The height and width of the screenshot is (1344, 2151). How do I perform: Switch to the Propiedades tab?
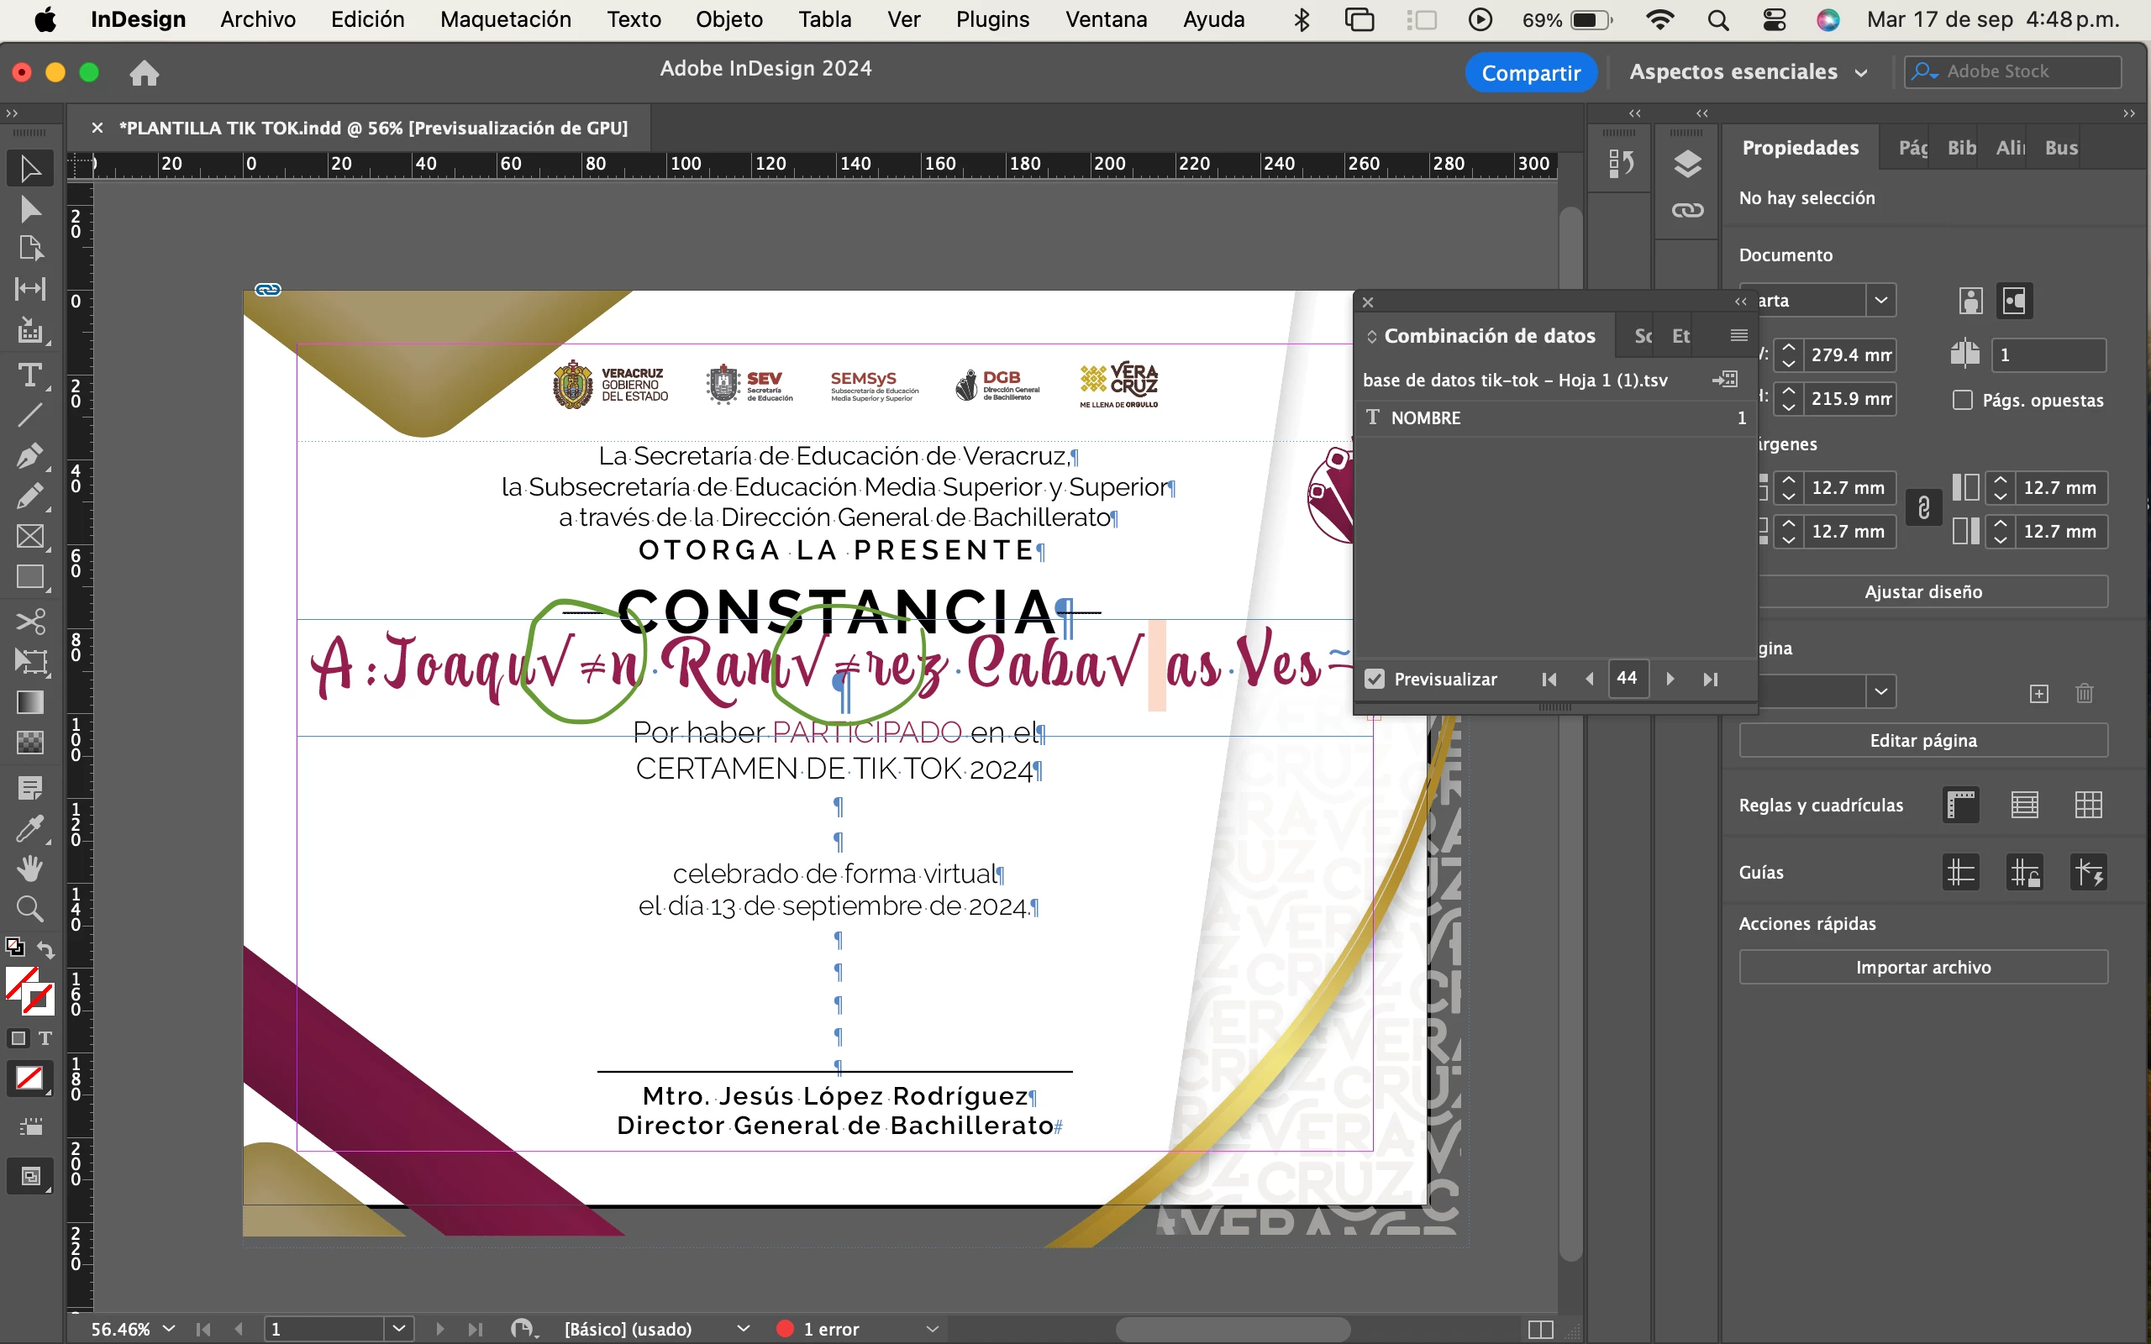(x=1800, y=148)
